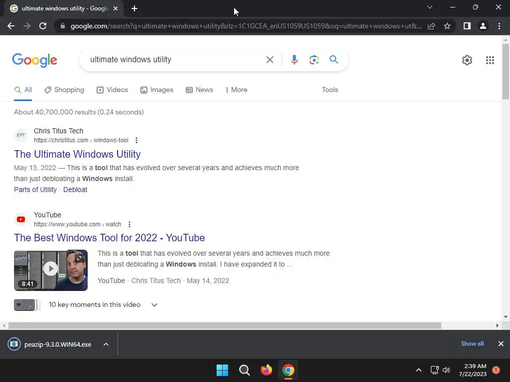Open a new browser tab
510x382 pixels.
[x=134, y=9]
